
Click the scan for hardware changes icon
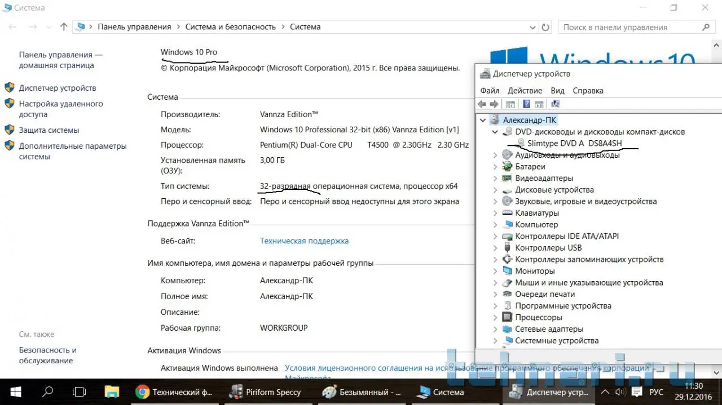coord(556,104)
